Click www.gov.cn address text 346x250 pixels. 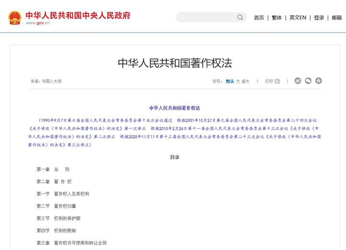37,23
